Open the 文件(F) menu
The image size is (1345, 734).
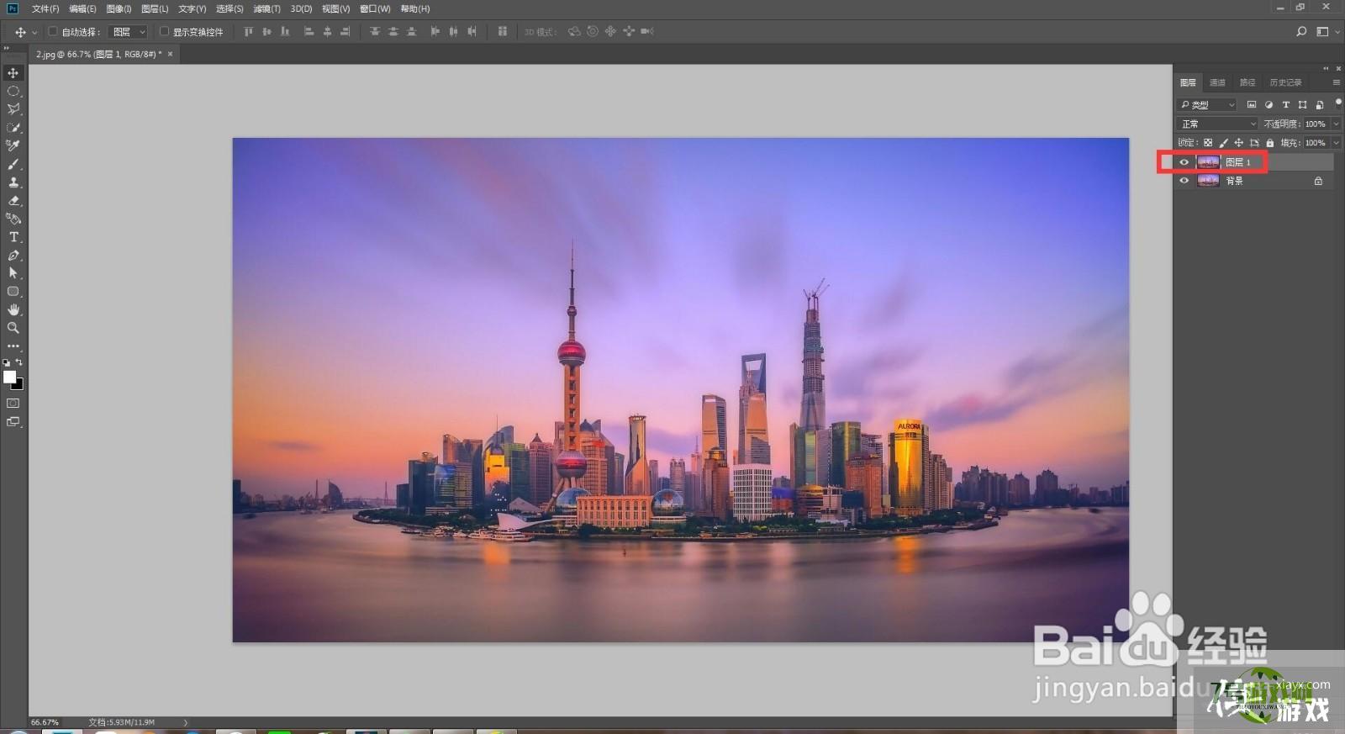(45, 8)
